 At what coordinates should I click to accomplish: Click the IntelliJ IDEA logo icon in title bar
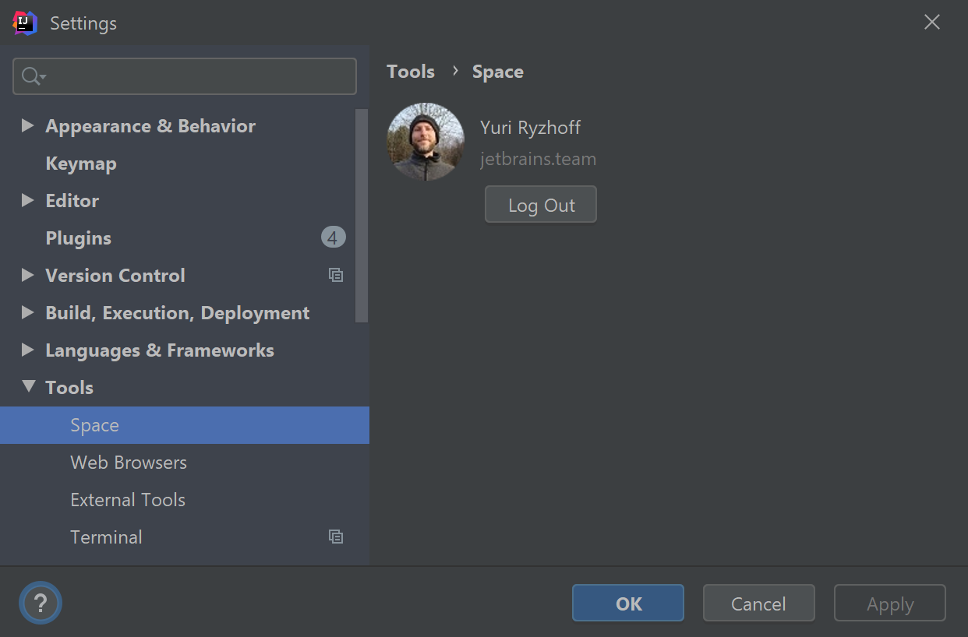coord(25,23)
